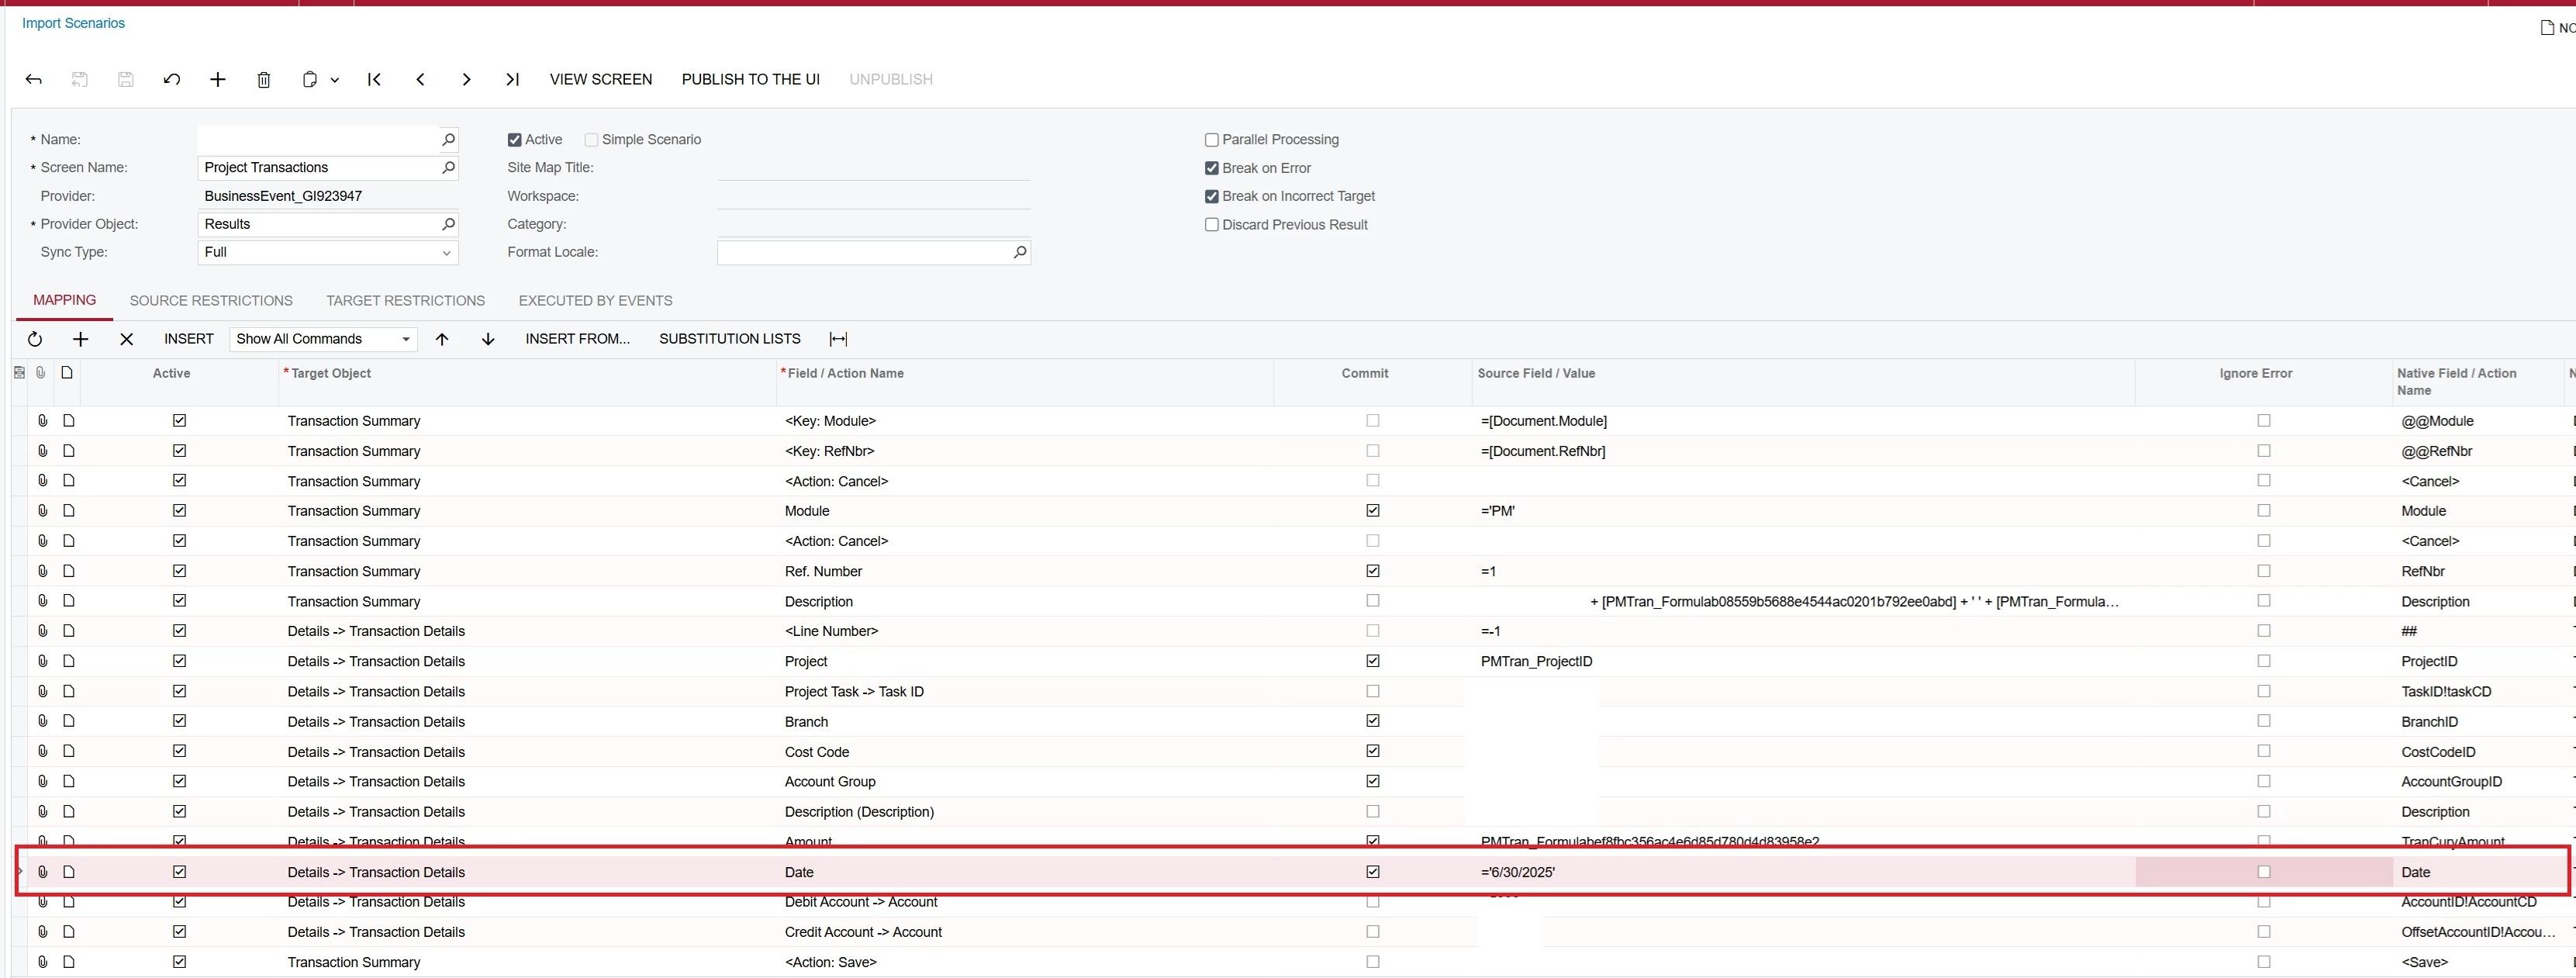This screenshot has width=2576, height=978.
Task: Click the Publish to the UI button
Action: click(750, 79)
